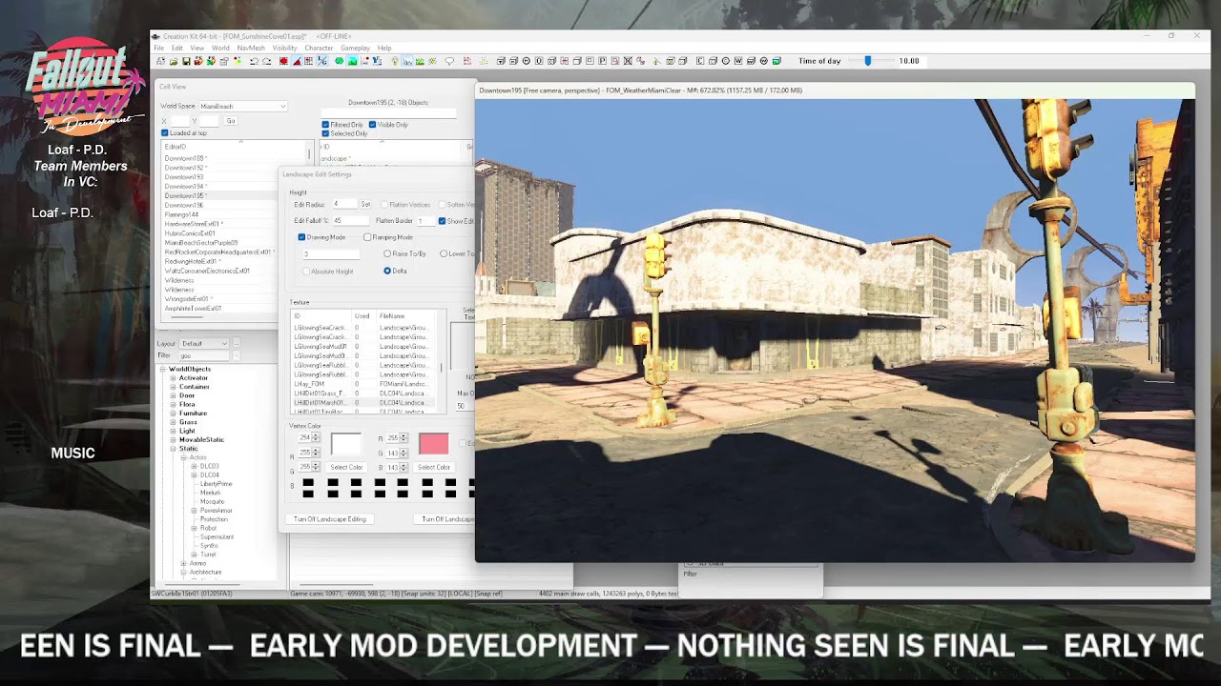
Task: Open the NavMesh menu
Action: click(x=251, y=48)
